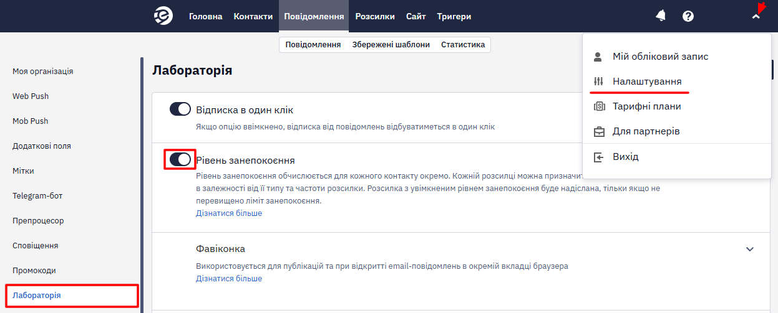Collapse the account menu with the top chevron

coord(756,17)
